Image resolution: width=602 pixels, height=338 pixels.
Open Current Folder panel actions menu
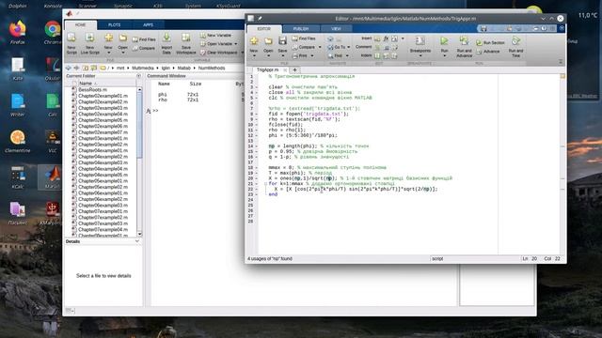pos(138,76)
